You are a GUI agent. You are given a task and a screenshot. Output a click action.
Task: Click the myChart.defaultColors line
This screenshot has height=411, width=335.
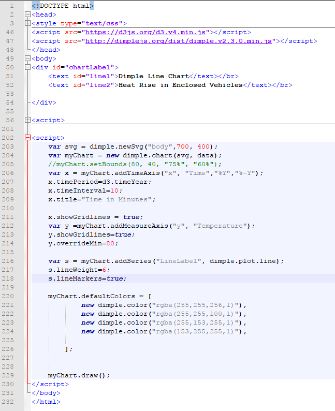click(x=100, y=296)
